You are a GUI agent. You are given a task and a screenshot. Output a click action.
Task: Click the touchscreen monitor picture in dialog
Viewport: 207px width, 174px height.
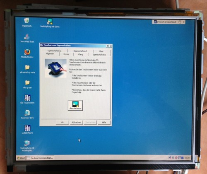(x=55, y=68)
